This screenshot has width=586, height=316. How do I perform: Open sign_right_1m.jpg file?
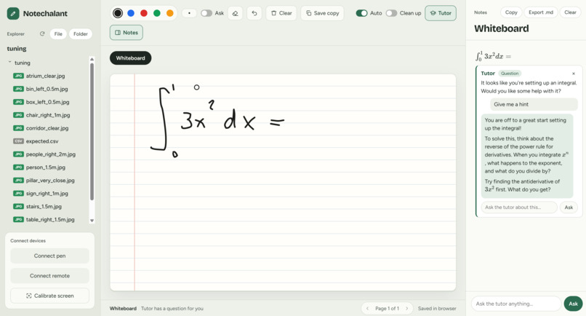(x=47, y=194)
